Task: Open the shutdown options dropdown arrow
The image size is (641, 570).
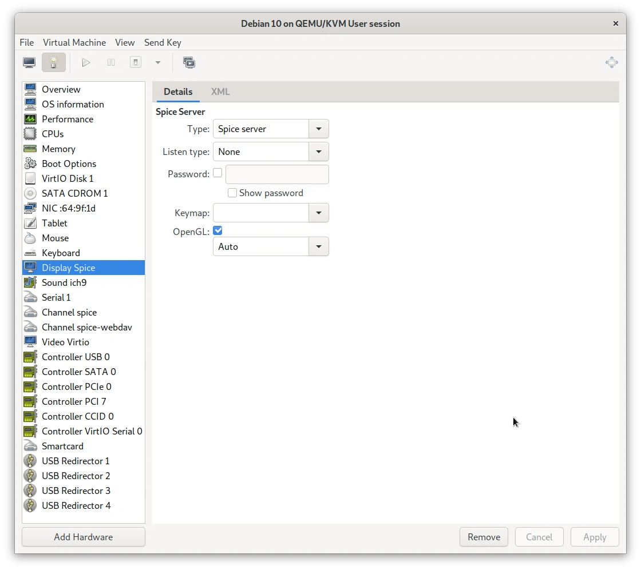Action: [x=158, y=62]
